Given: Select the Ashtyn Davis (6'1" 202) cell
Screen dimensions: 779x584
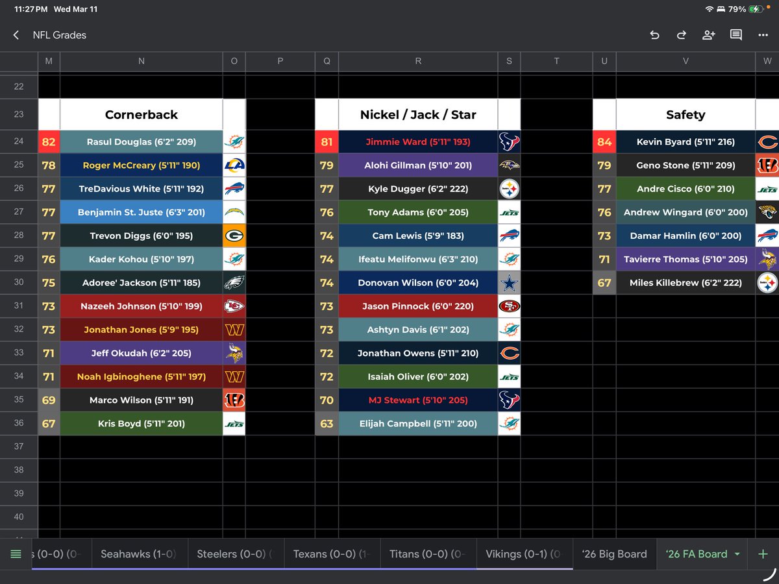Looking at the screenshot, I should pyautogui.click(x=418, y=329).
